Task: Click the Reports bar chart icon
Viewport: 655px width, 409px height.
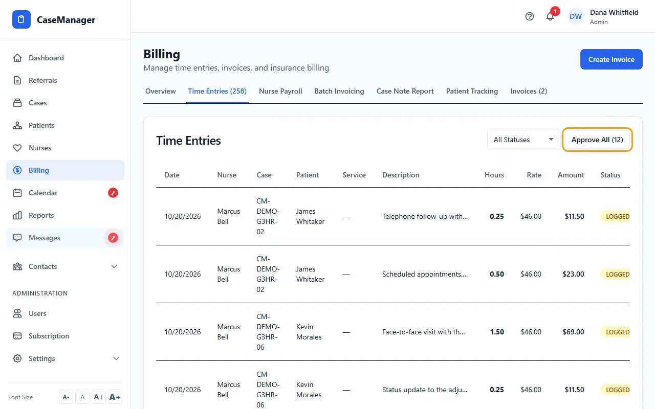Action: click(17, 215)
